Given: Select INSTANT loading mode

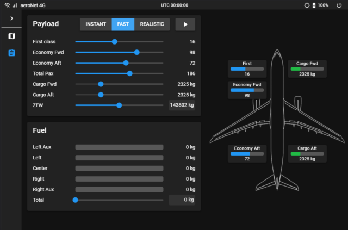Looking at the screenshot, I should (96, 24).
